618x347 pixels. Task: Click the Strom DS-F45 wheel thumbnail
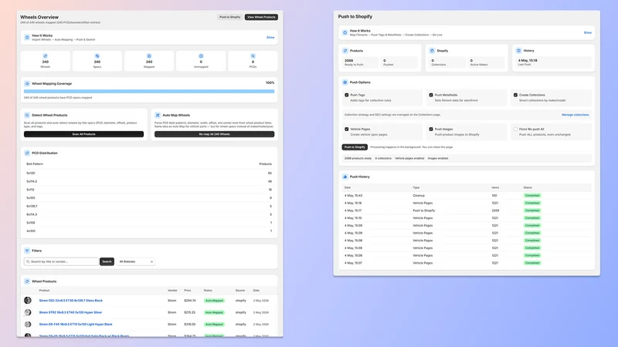click(x=28, y=324)
